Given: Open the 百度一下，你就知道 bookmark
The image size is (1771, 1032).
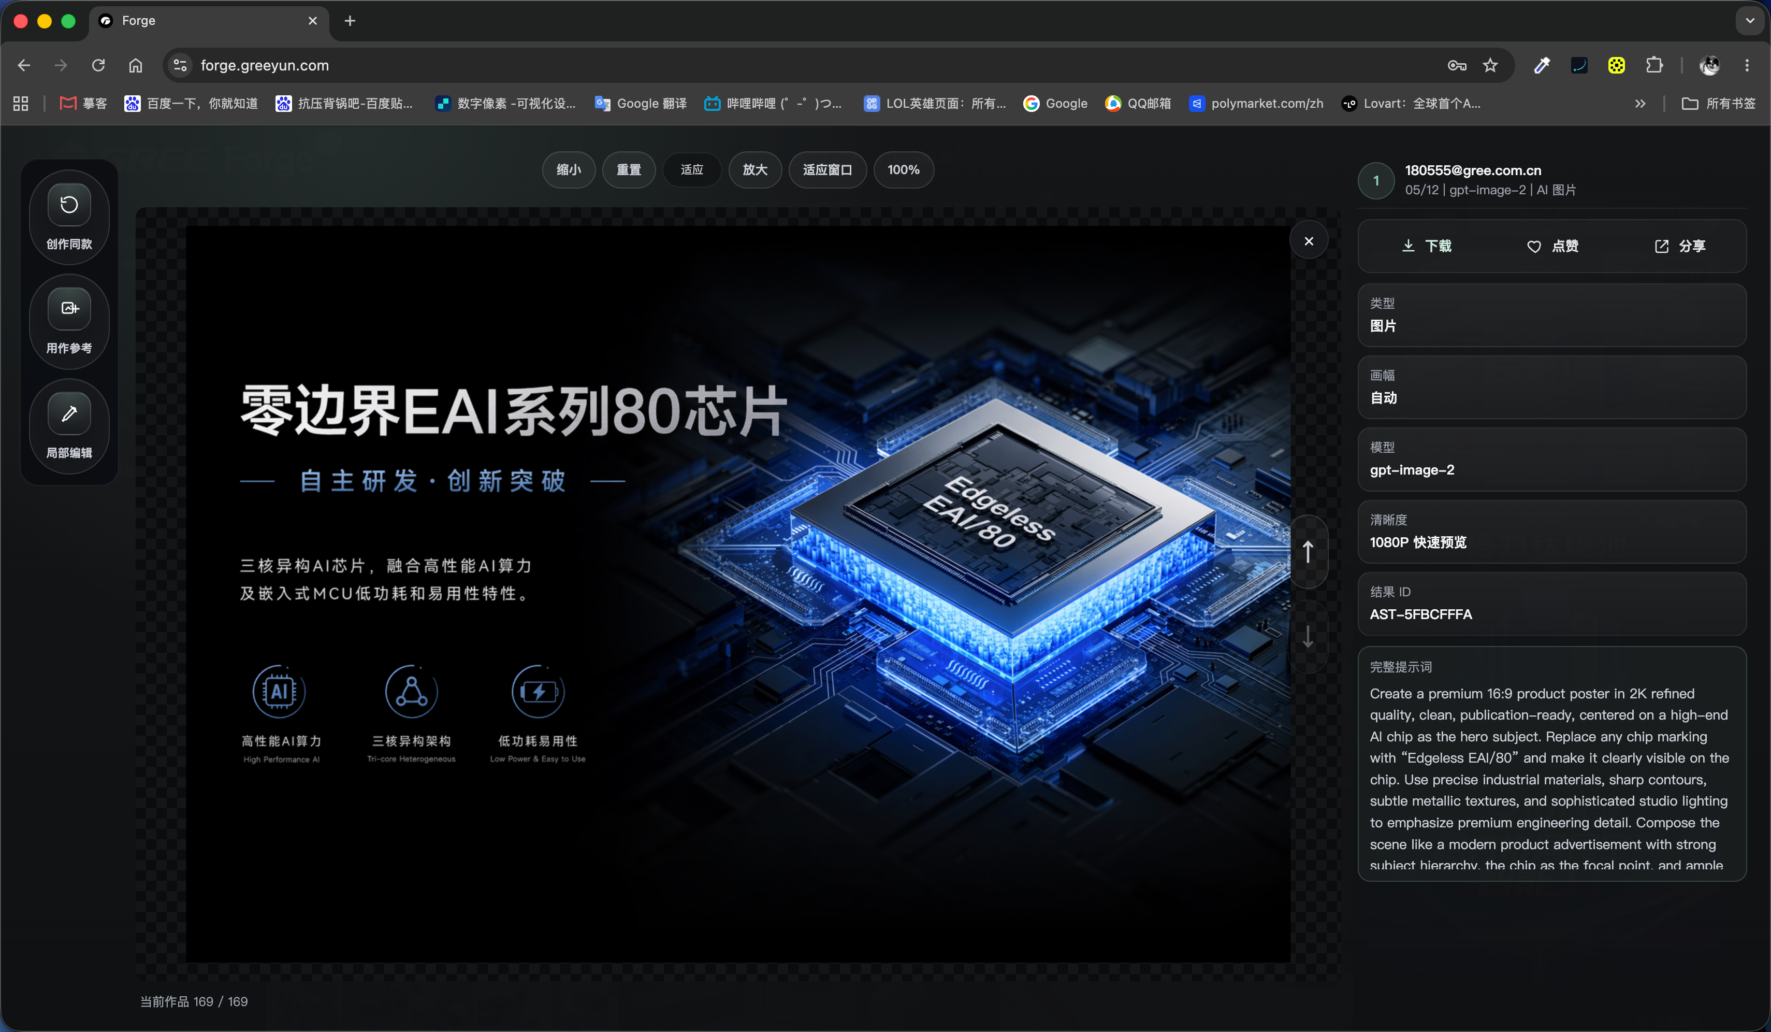Looking at the screenshot, I should (191, 103).
